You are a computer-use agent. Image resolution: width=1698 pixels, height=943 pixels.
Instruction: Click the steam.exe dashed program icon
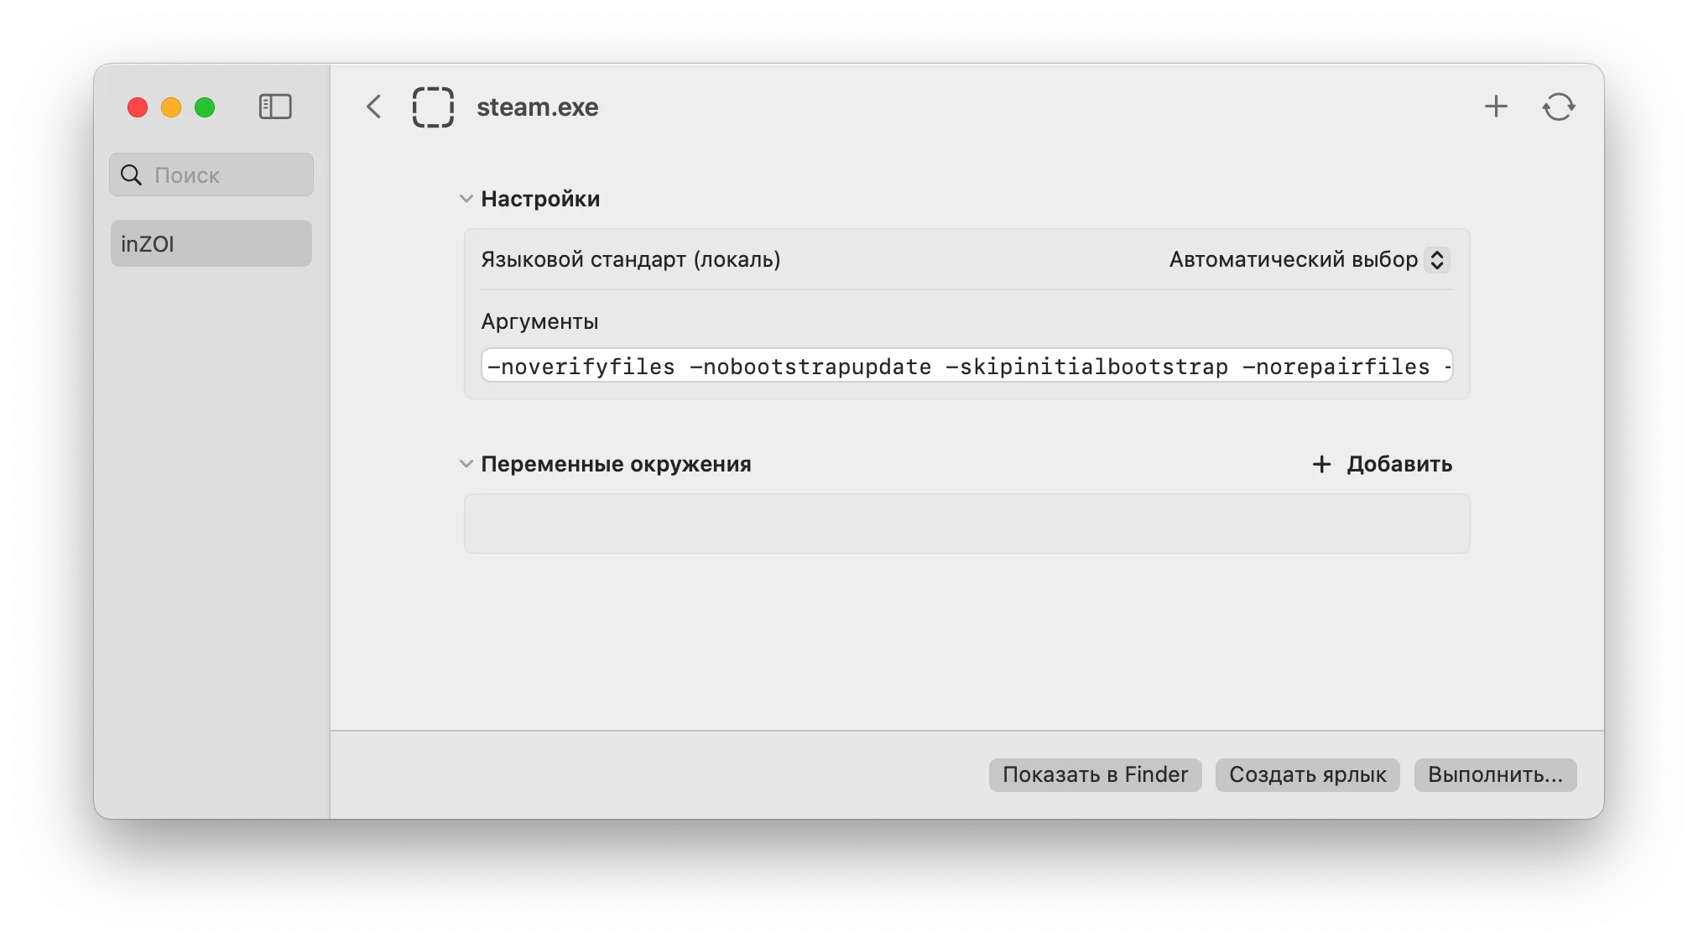tap(433, 107)
